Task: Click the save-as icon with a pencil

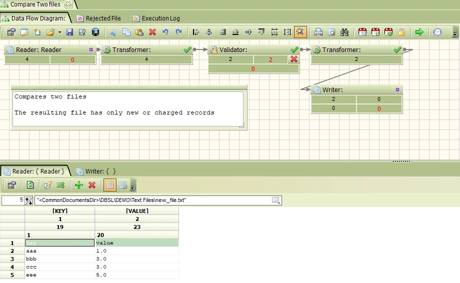Action: click(82, 32)
